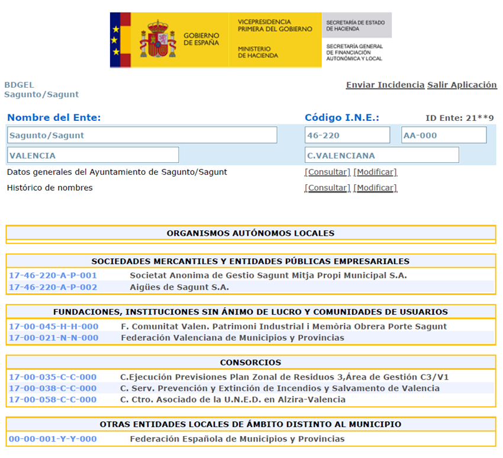Consultar Histórico de nombres
Screen dimensions: 503x458
click(x=327, y=188)
